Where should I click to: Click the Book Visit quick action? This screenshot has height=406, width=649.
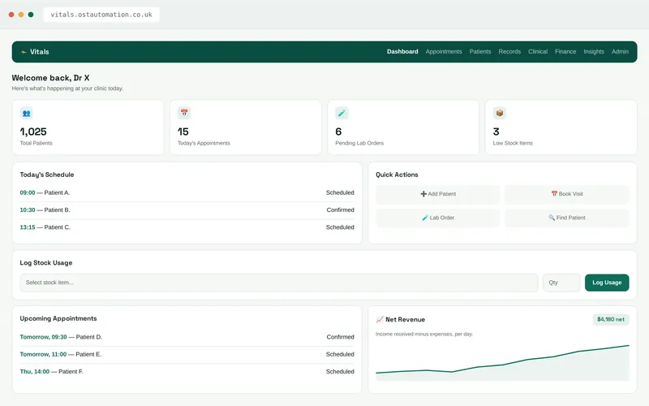pos(567,194)
